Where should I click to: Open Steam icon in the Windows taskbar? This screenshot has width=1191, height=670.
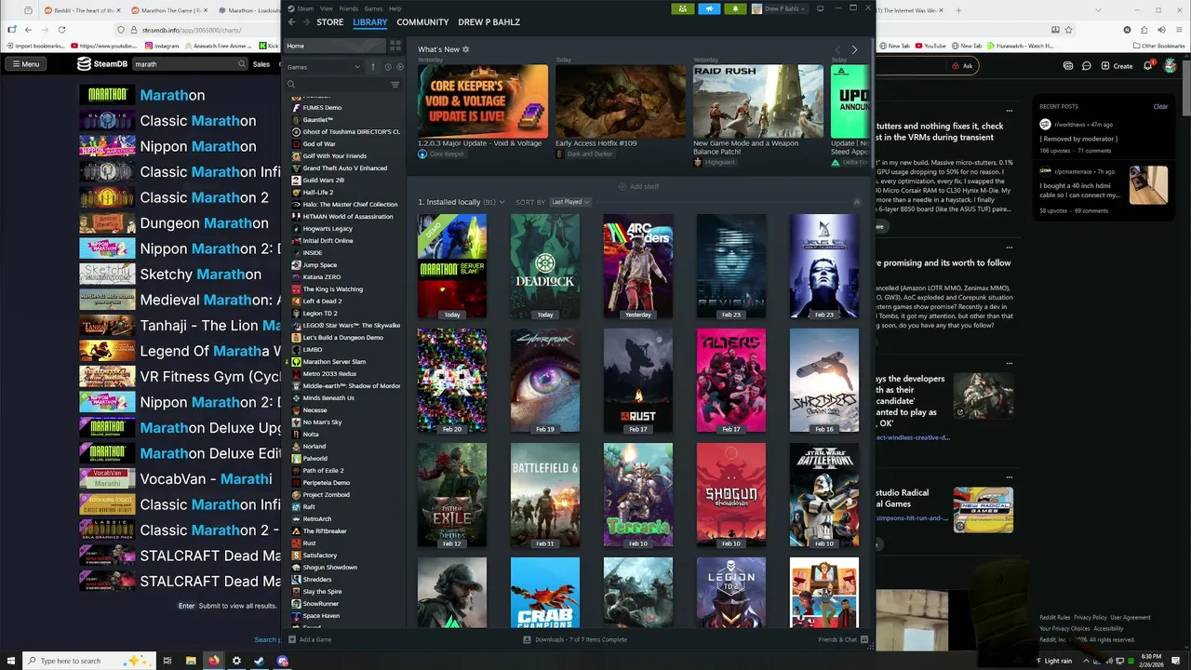pyautogui.click(x=260, y=661)
